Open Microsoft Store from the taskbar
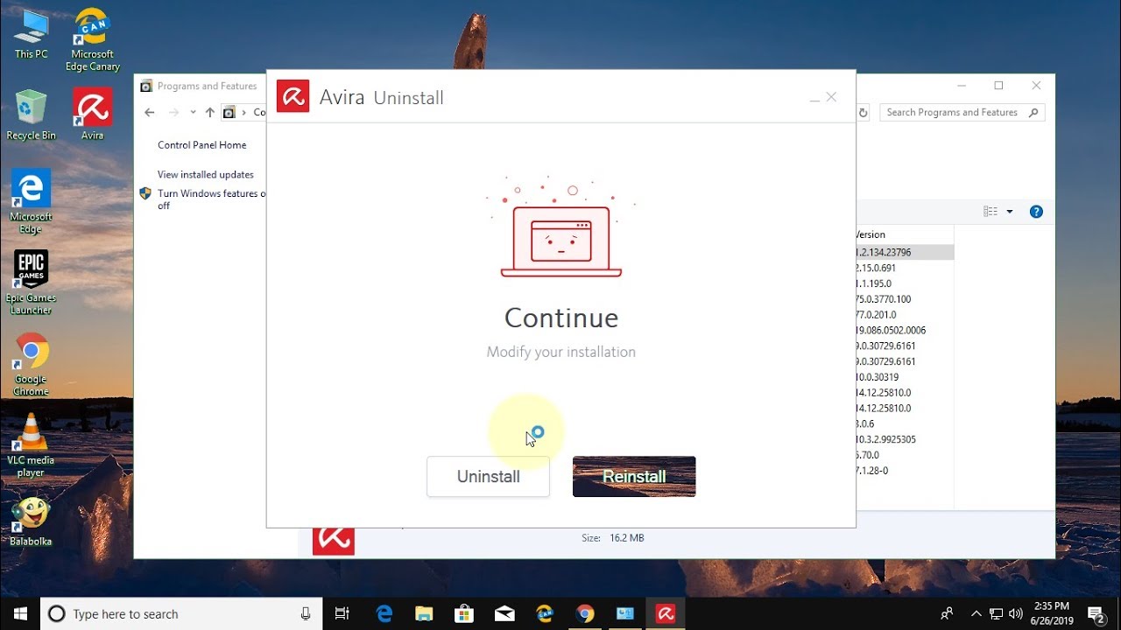This screenshot has width=1121, height=630. [x=465, y=613]
